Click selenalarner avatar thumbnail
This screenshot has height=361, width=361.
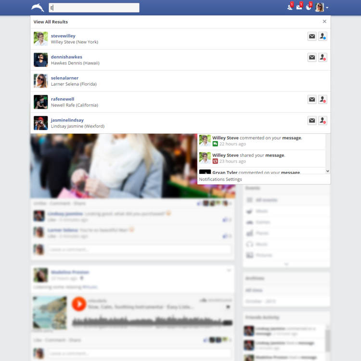click(x=41, y=81)
